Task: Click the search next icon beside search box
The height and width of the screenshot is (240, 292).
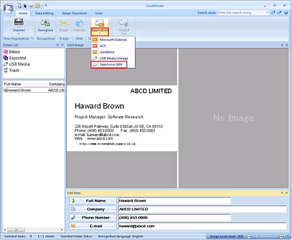Action: coord(280,13)
